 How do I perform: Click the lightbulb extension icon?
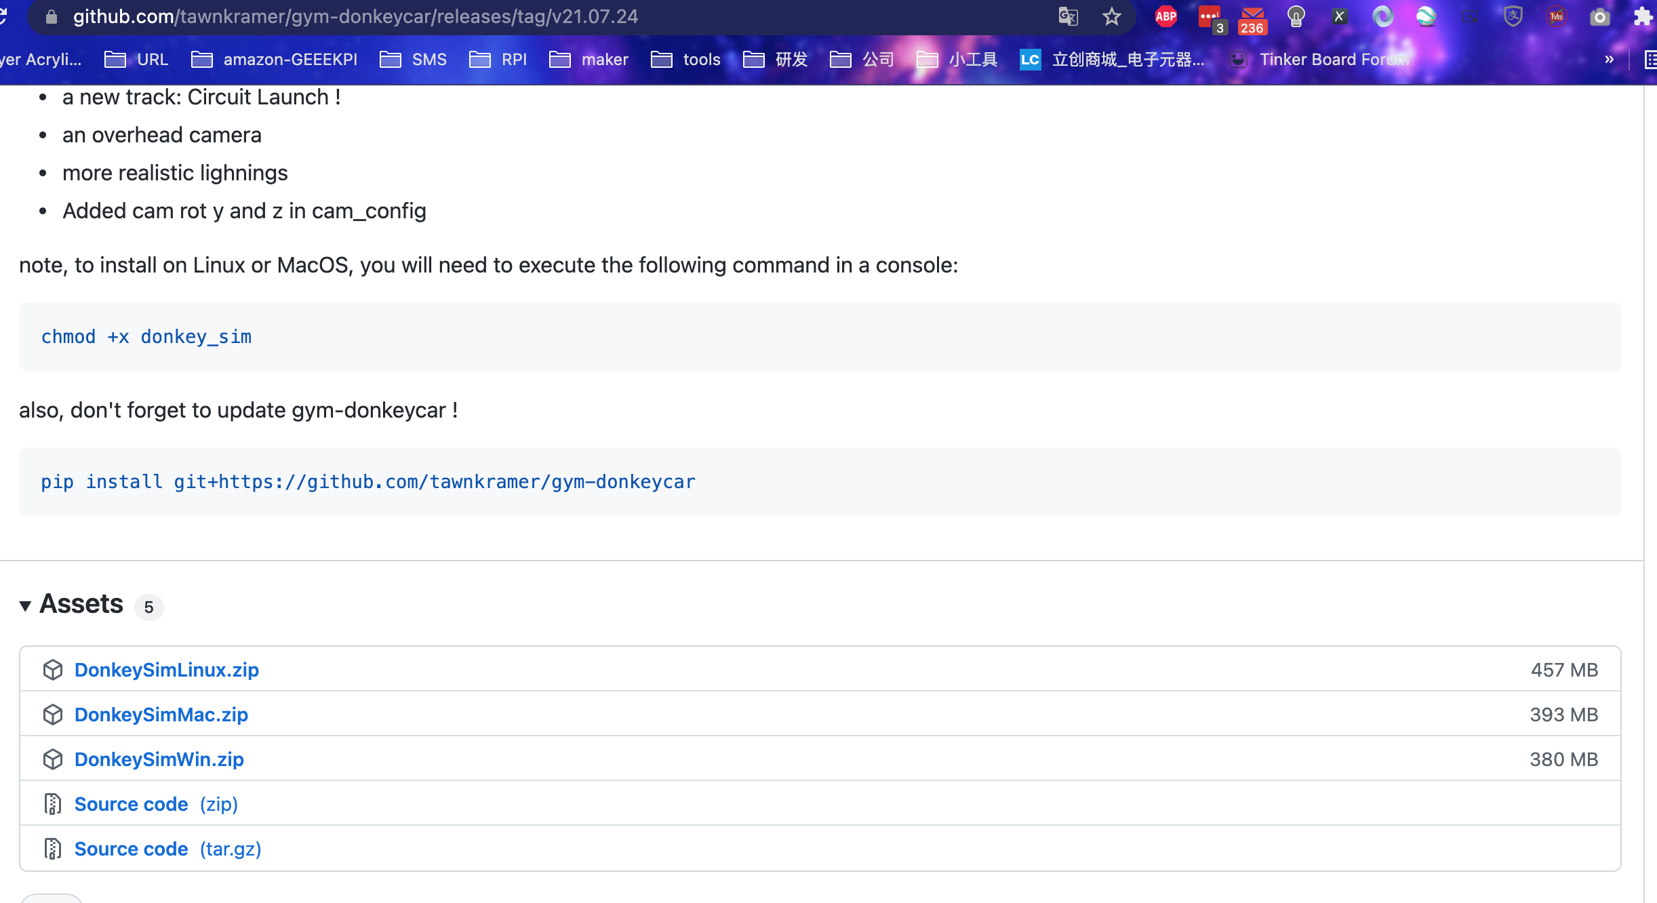(x=1296, y=16)
